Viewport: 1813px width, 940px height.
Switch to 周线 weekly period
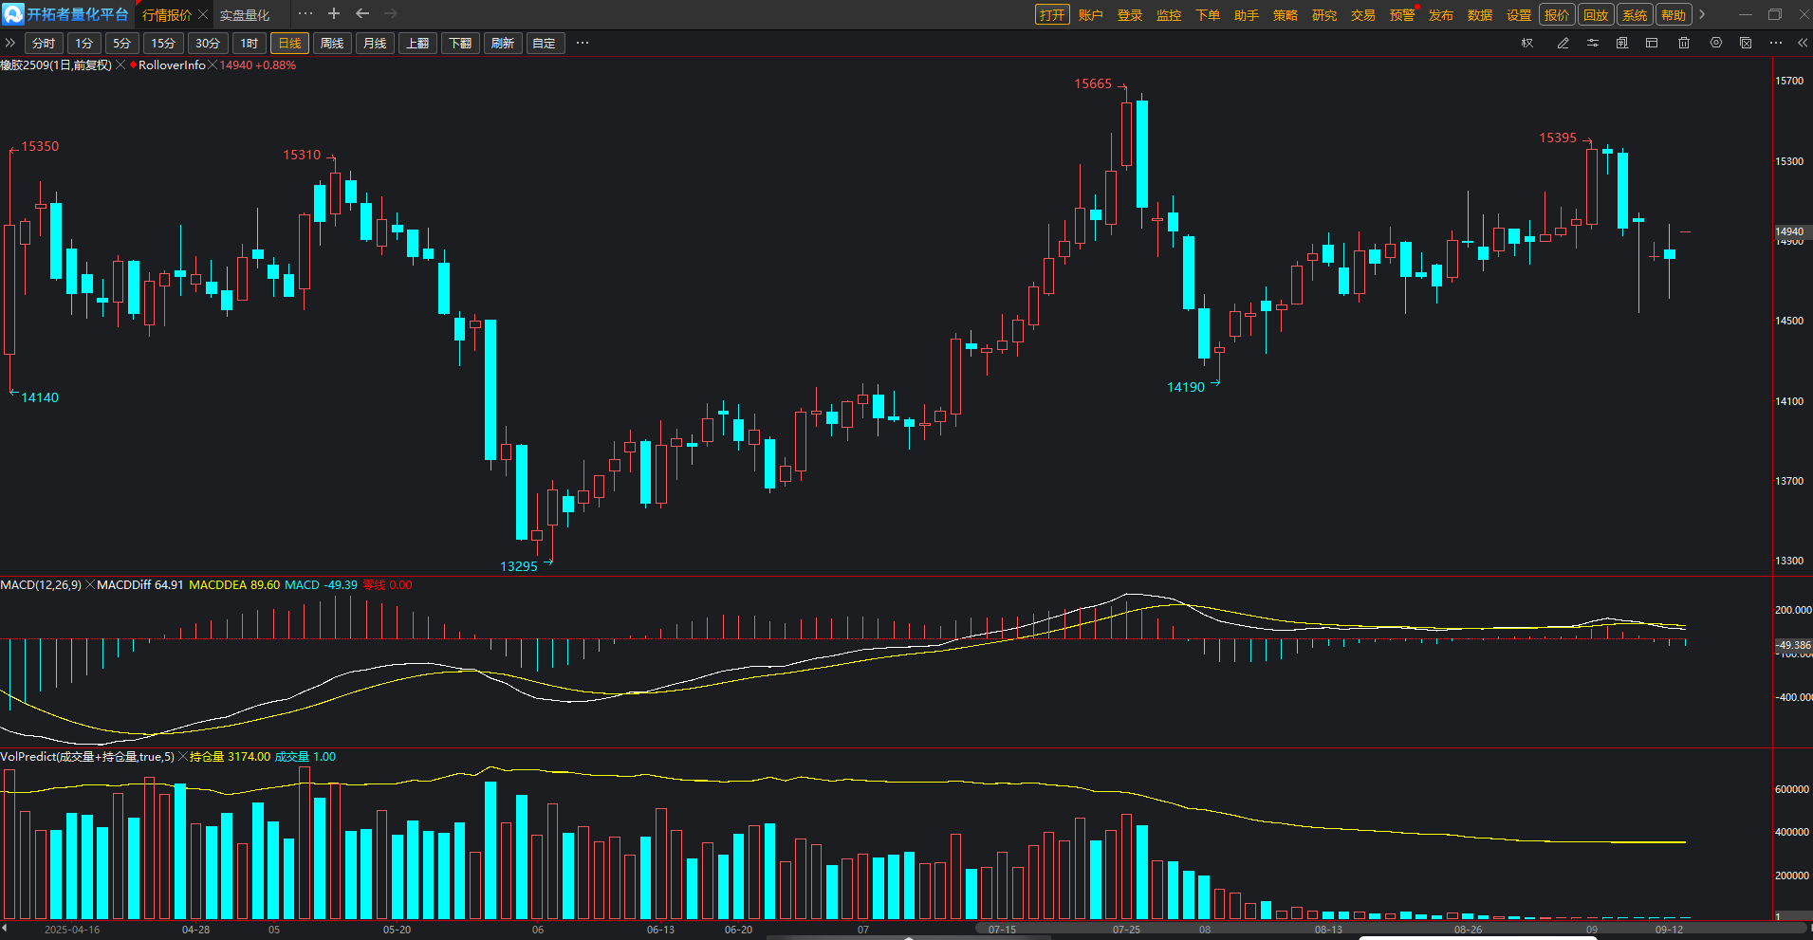(x=332, y=44)
